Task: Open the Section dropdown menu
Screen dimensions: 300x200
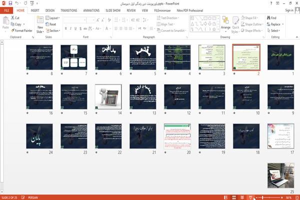Action: tap(53, 31)
